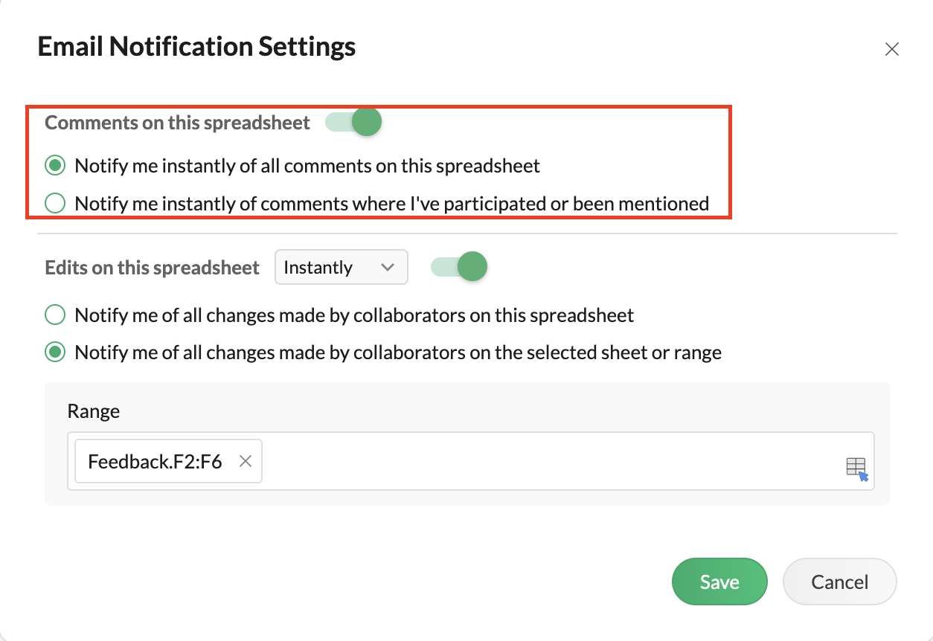The image size is (933, 641).
Task: Select radio for all changes on this spreadsheet
Action: 55,315
